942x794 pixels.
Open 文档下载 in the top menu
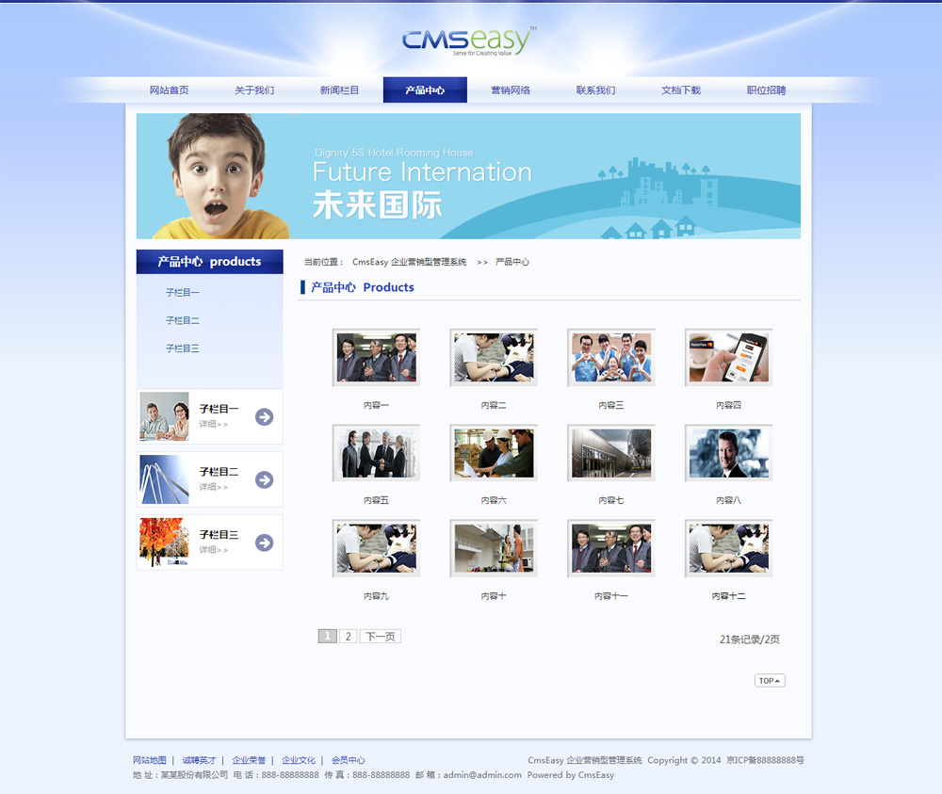pos(680,90)
